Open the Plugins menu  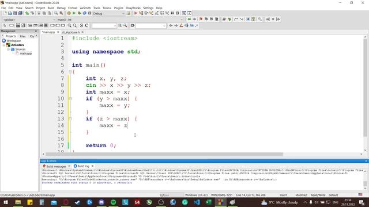[119, 8]
